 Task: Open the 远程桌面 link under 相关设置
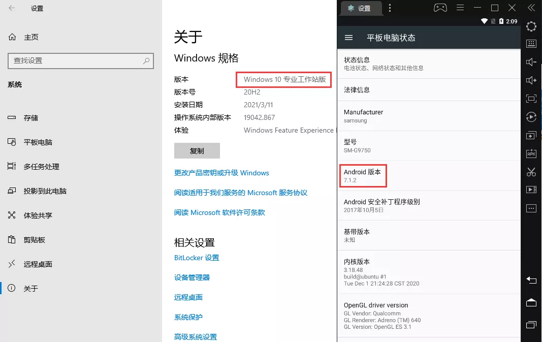click(x=188, y=297)
